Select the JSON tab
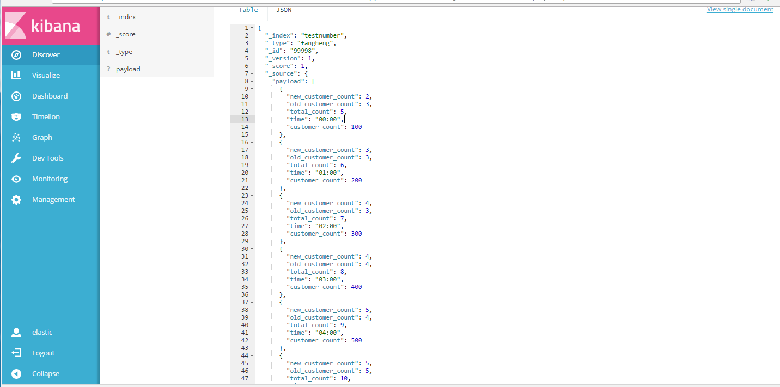The height and width of the screenshot is (387, 780). (x=284, y=10)
